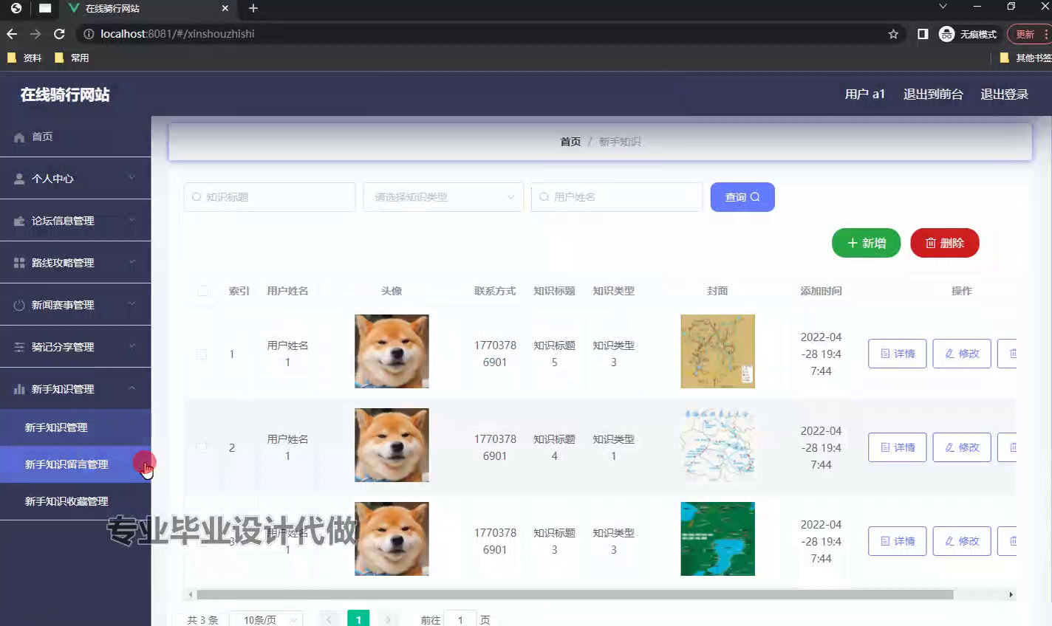
Task: Expand the 论坛信息管理 sidebar menu
Action: pyautogui.click(x=75, y=221)
